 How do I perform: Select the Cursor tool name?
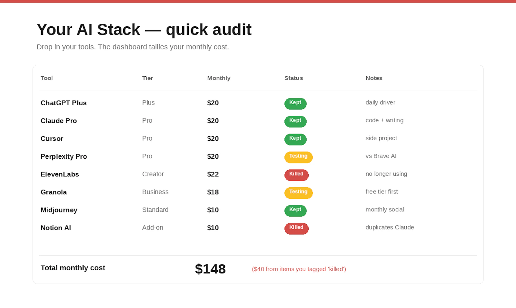(52, 139)
